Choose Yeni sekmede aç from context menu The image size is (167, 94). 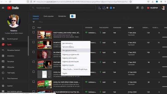[76, 43]
